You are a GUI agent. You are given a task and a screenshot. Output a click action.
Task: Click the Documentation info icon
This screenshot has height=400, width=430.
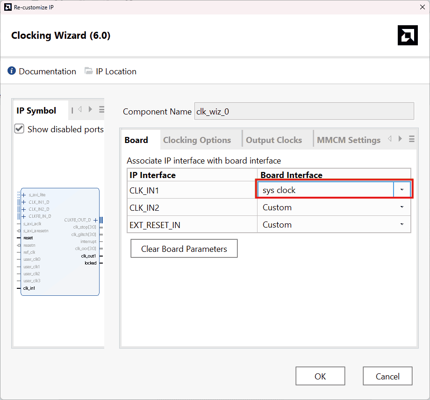click(x=12, y=71)
